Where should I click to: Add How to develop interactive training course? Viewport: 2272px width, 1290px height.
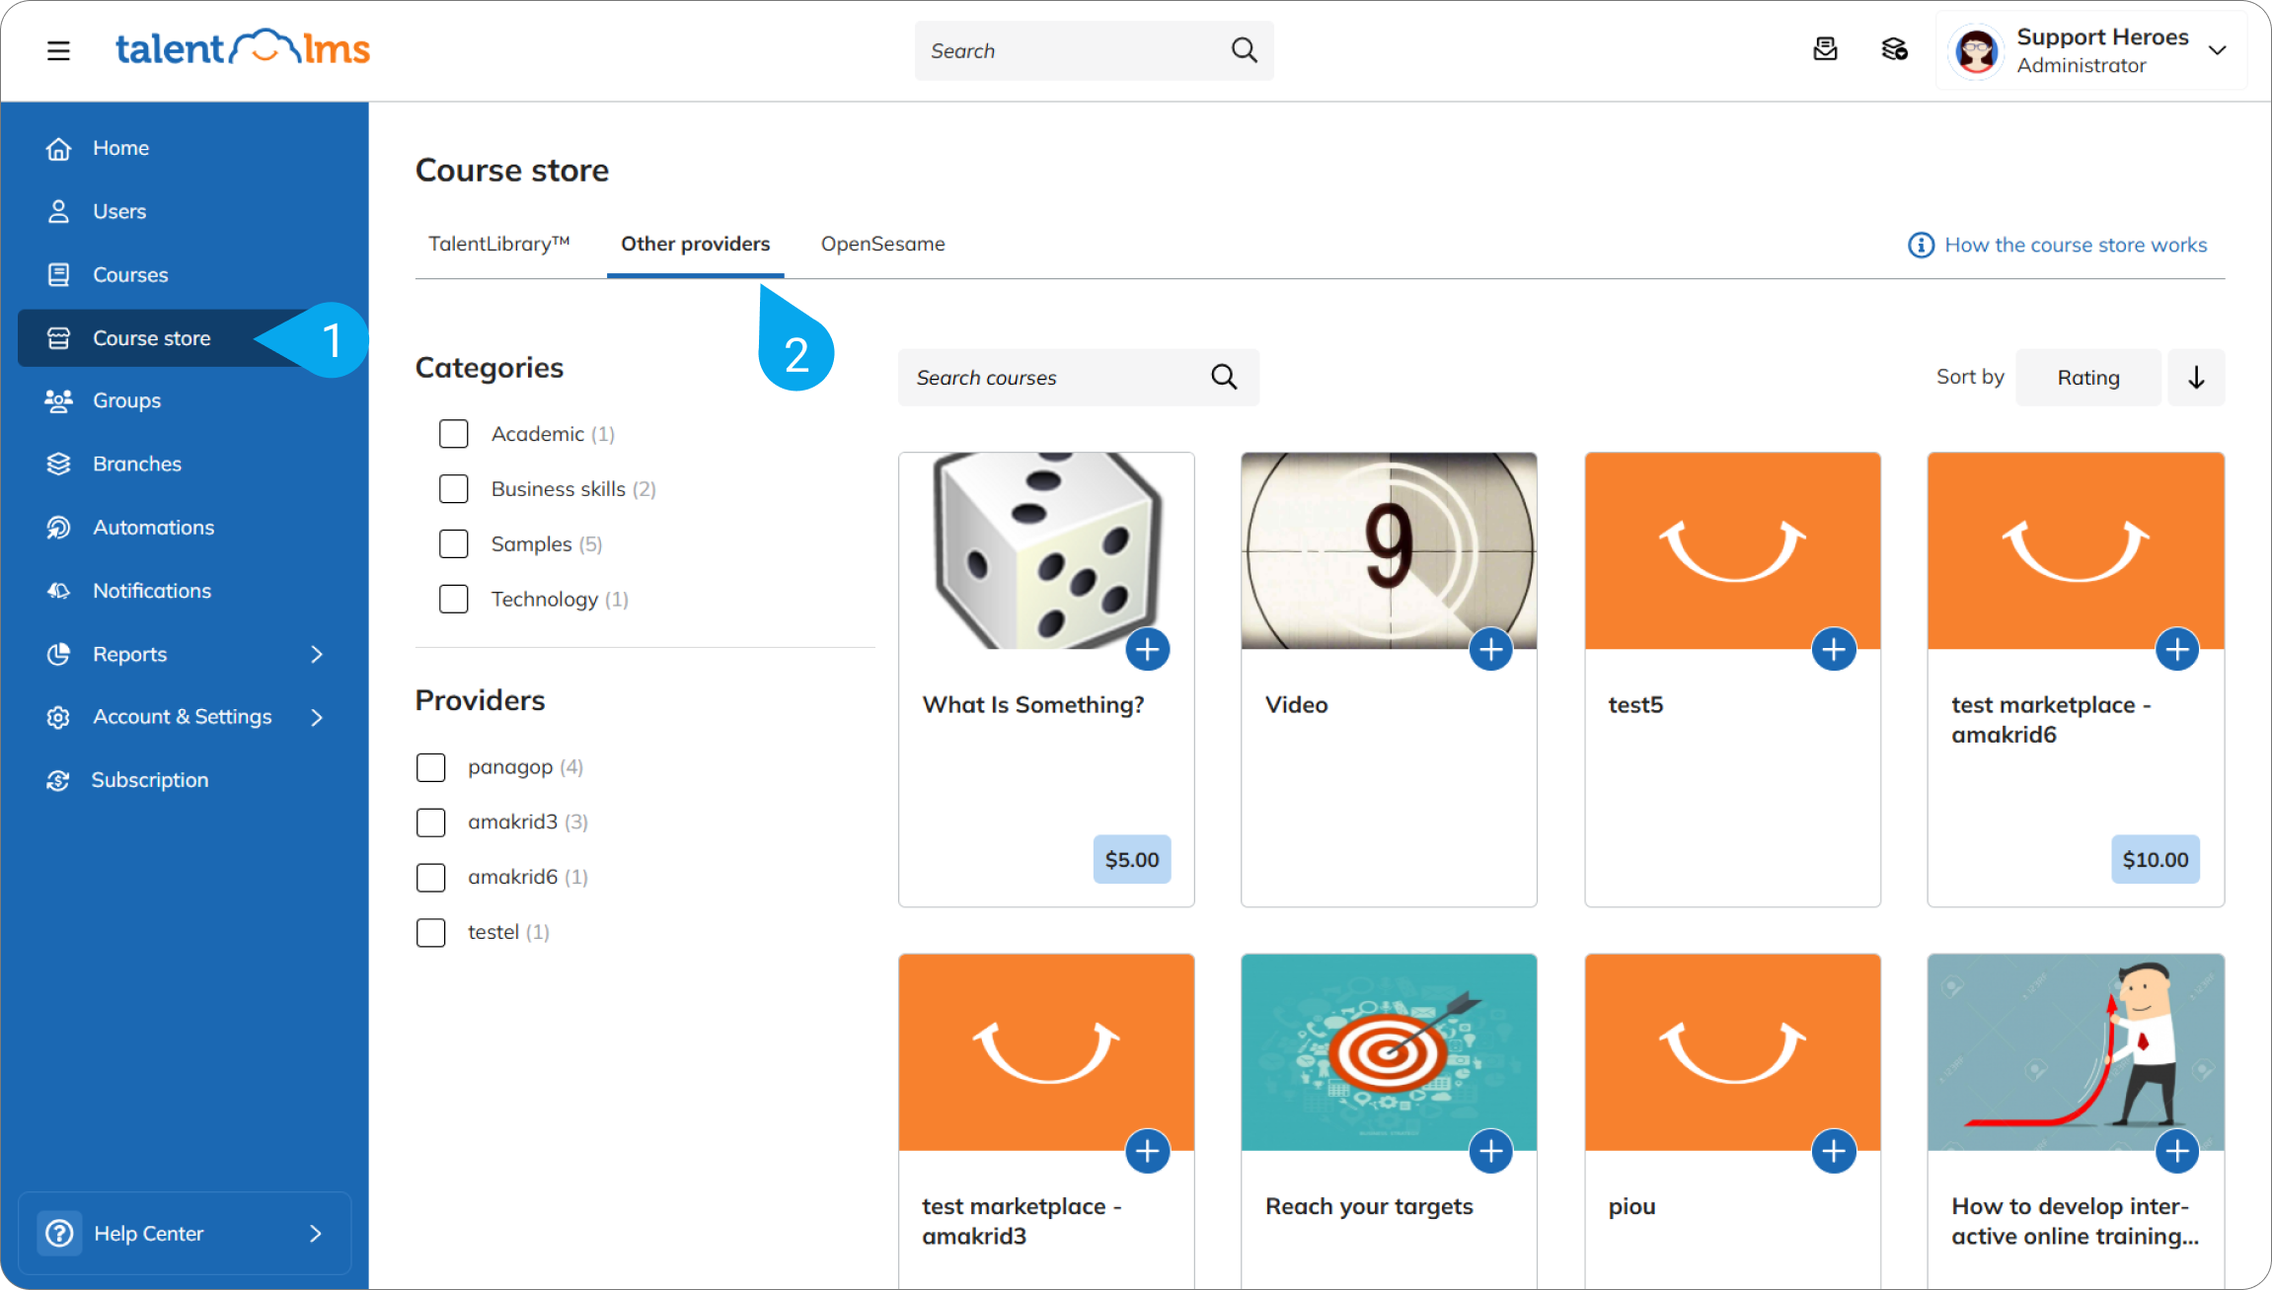coord(2177,1151)
